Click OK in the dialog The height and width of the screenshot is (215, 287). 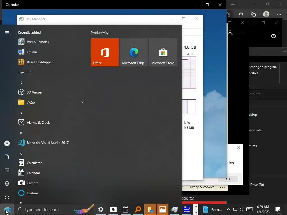tap(228, 179)
